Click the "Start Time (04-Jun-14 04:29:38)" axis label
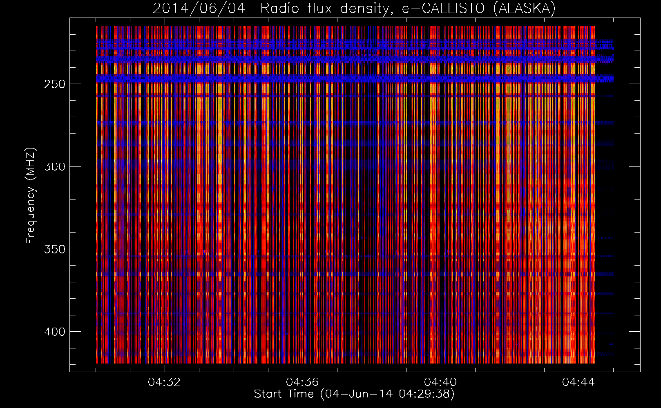The height and width of the screenshot is (408, 661). point(354,394)
